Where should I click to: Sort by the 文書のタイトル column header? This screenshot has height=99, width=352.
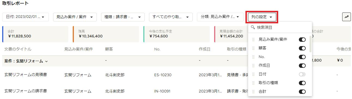(18, 49)
